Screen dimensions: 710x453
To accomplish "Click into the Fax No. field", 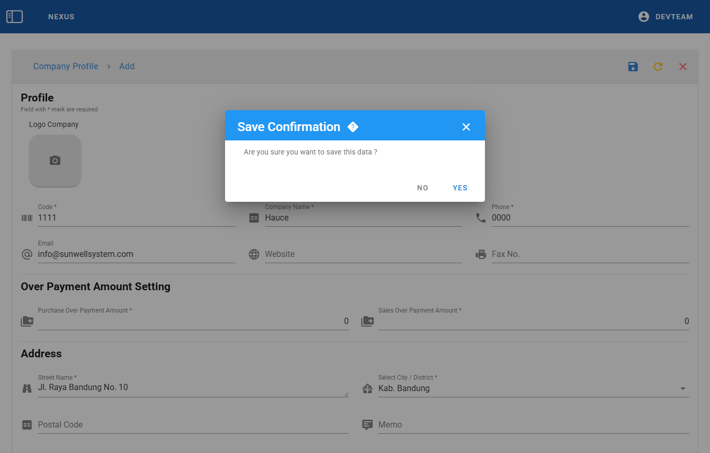I will click(x=589, y=254).
